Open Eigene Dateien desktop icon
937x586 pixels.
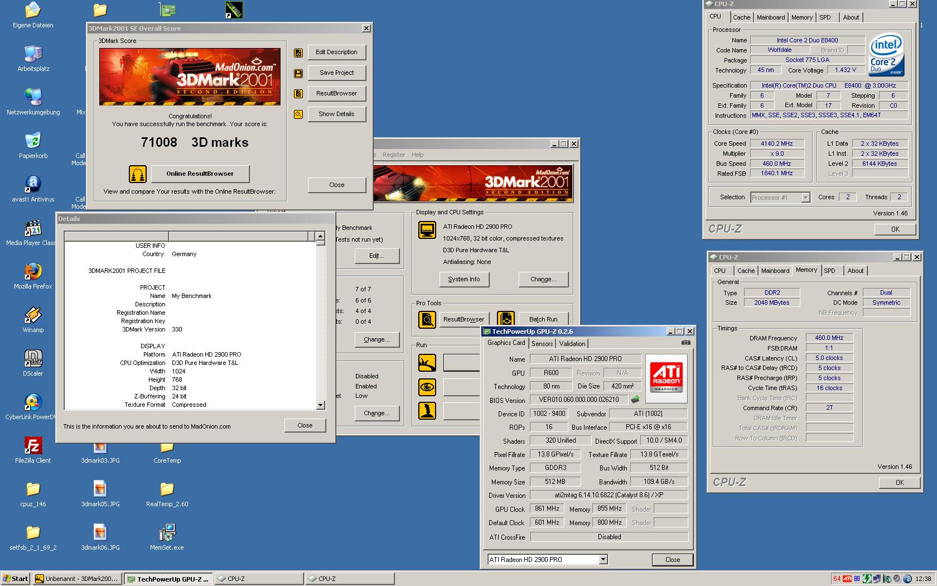pyautogui.click(x=33, y=15)
